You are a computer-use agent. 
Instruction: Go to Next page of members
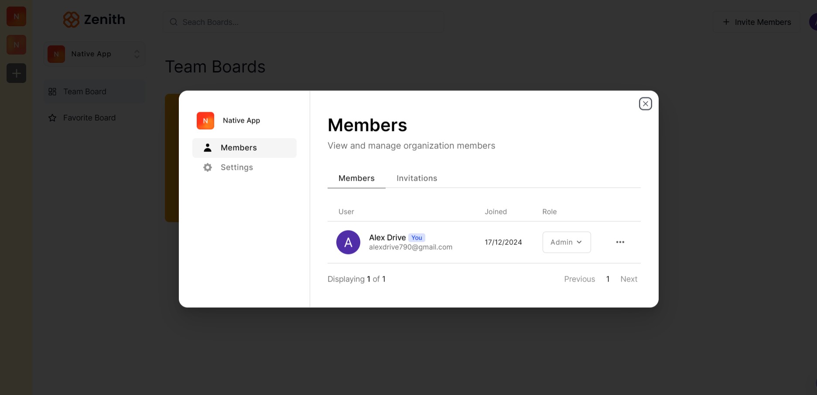629,279
